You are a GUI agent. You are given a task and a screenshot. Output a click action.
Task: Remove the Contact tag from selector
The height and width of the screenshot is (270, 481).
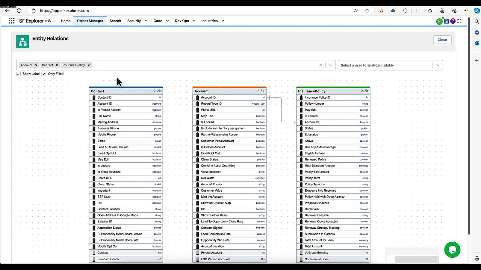point(57,65)
